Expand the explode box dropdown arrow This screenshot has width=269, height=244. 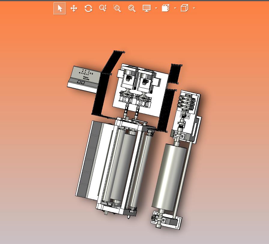click(x=175, y=8)
